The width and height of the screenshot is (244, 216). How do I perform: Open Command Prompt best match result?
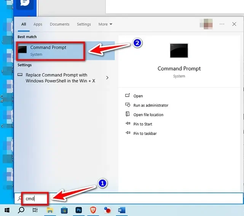click(x=65, y=51)
